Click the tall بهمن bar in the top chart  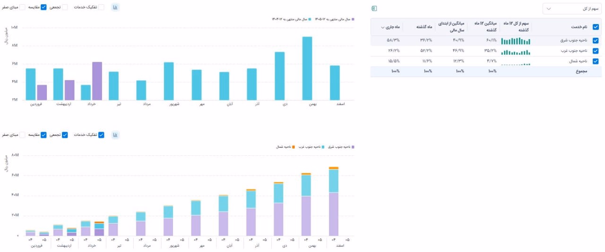[307, 68]
